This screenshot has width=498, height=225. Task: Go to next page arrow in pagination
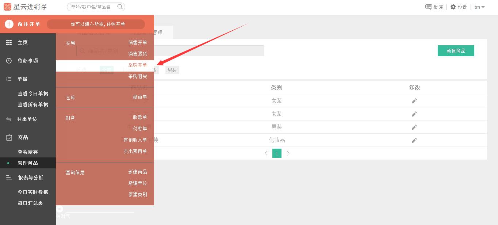[x=288, y=153]
